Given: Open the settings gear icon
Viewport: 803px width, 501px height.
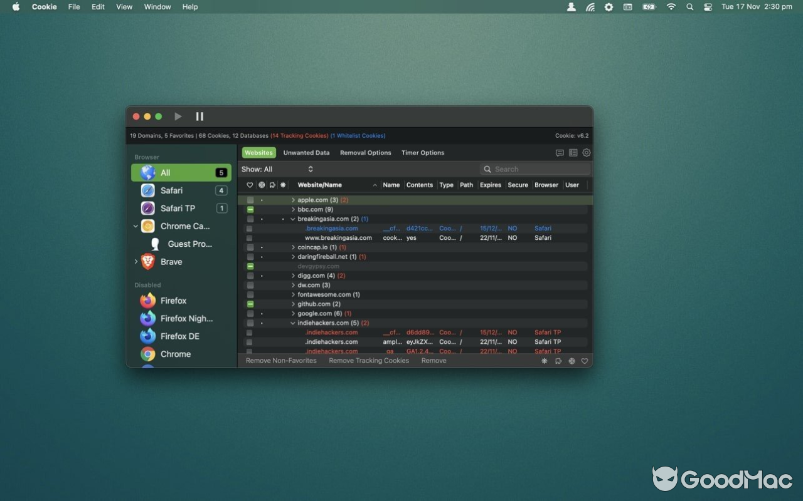Looking at the screenshot, I should point(587,153).
